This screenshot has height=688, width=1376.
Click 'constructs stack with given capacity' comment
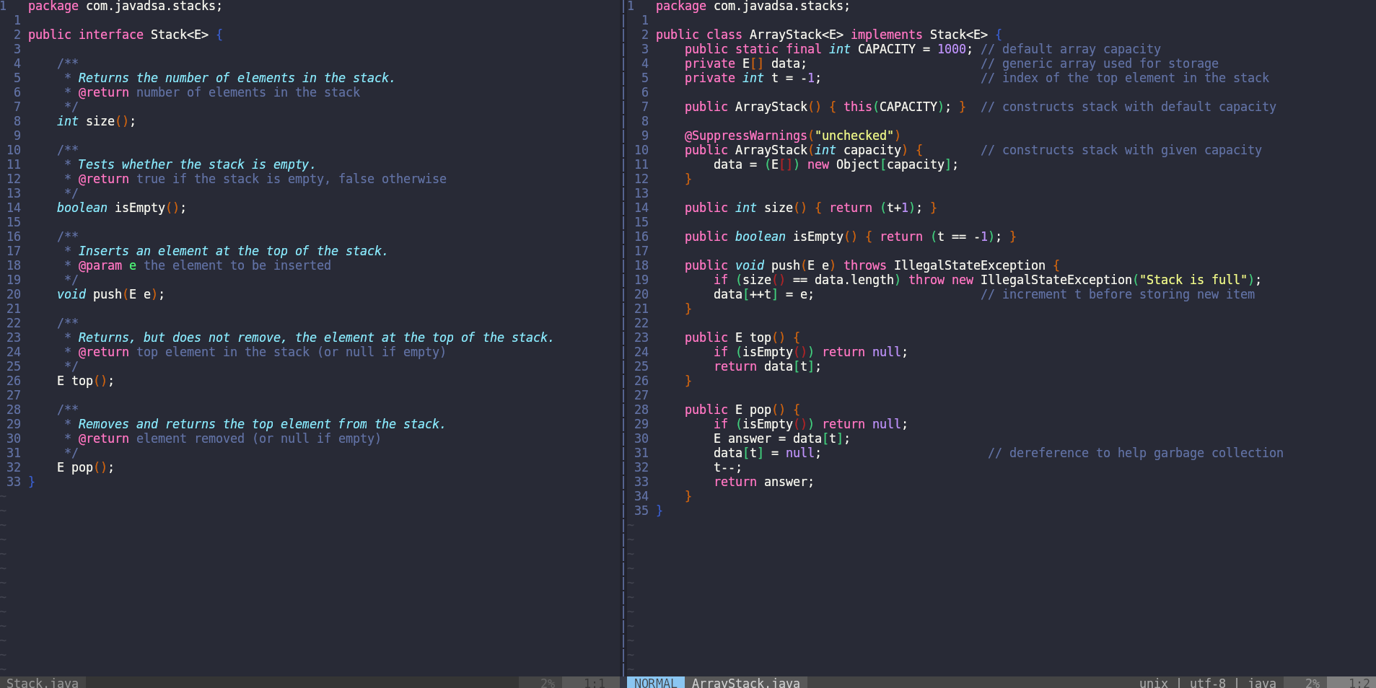click(1121, 150)
